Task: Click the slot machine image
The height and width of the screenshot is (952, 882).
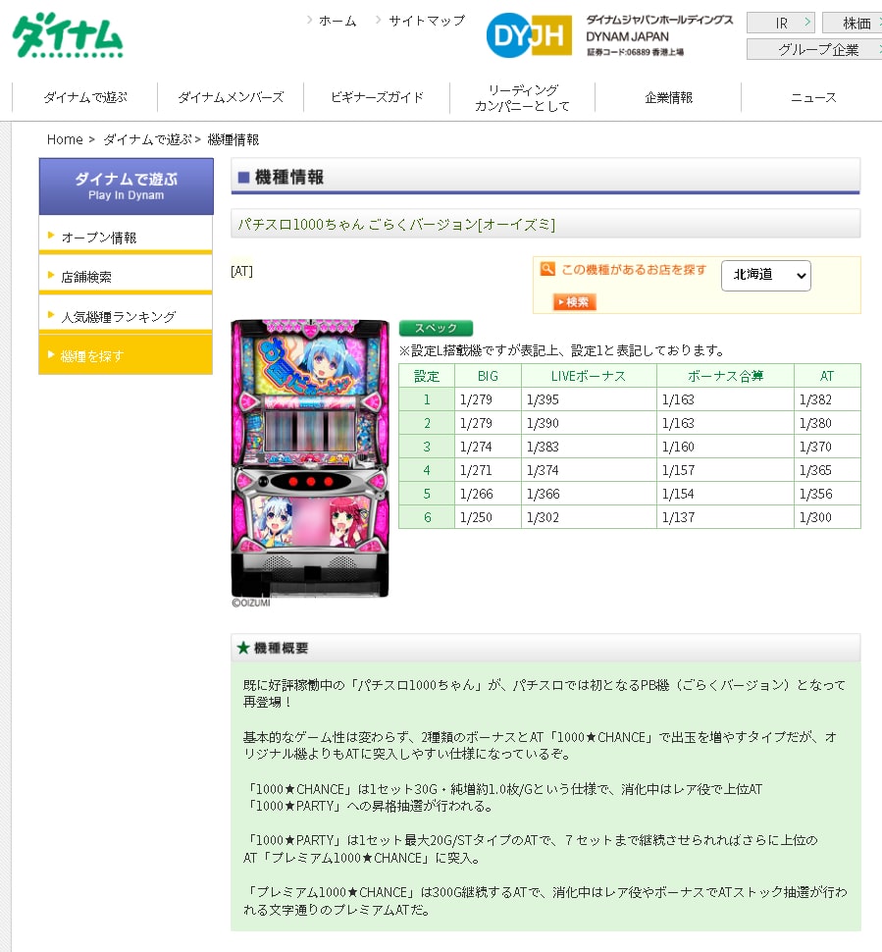Action: 310,458
